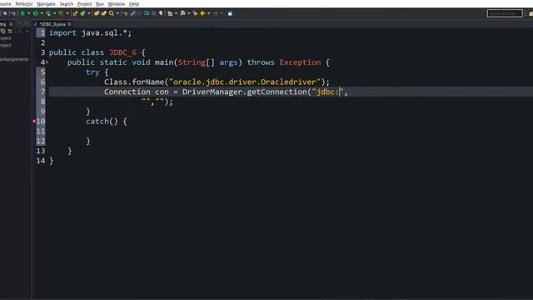Close the Package Explorer view tab
The image size is (533, 300).
click(11, 24)
